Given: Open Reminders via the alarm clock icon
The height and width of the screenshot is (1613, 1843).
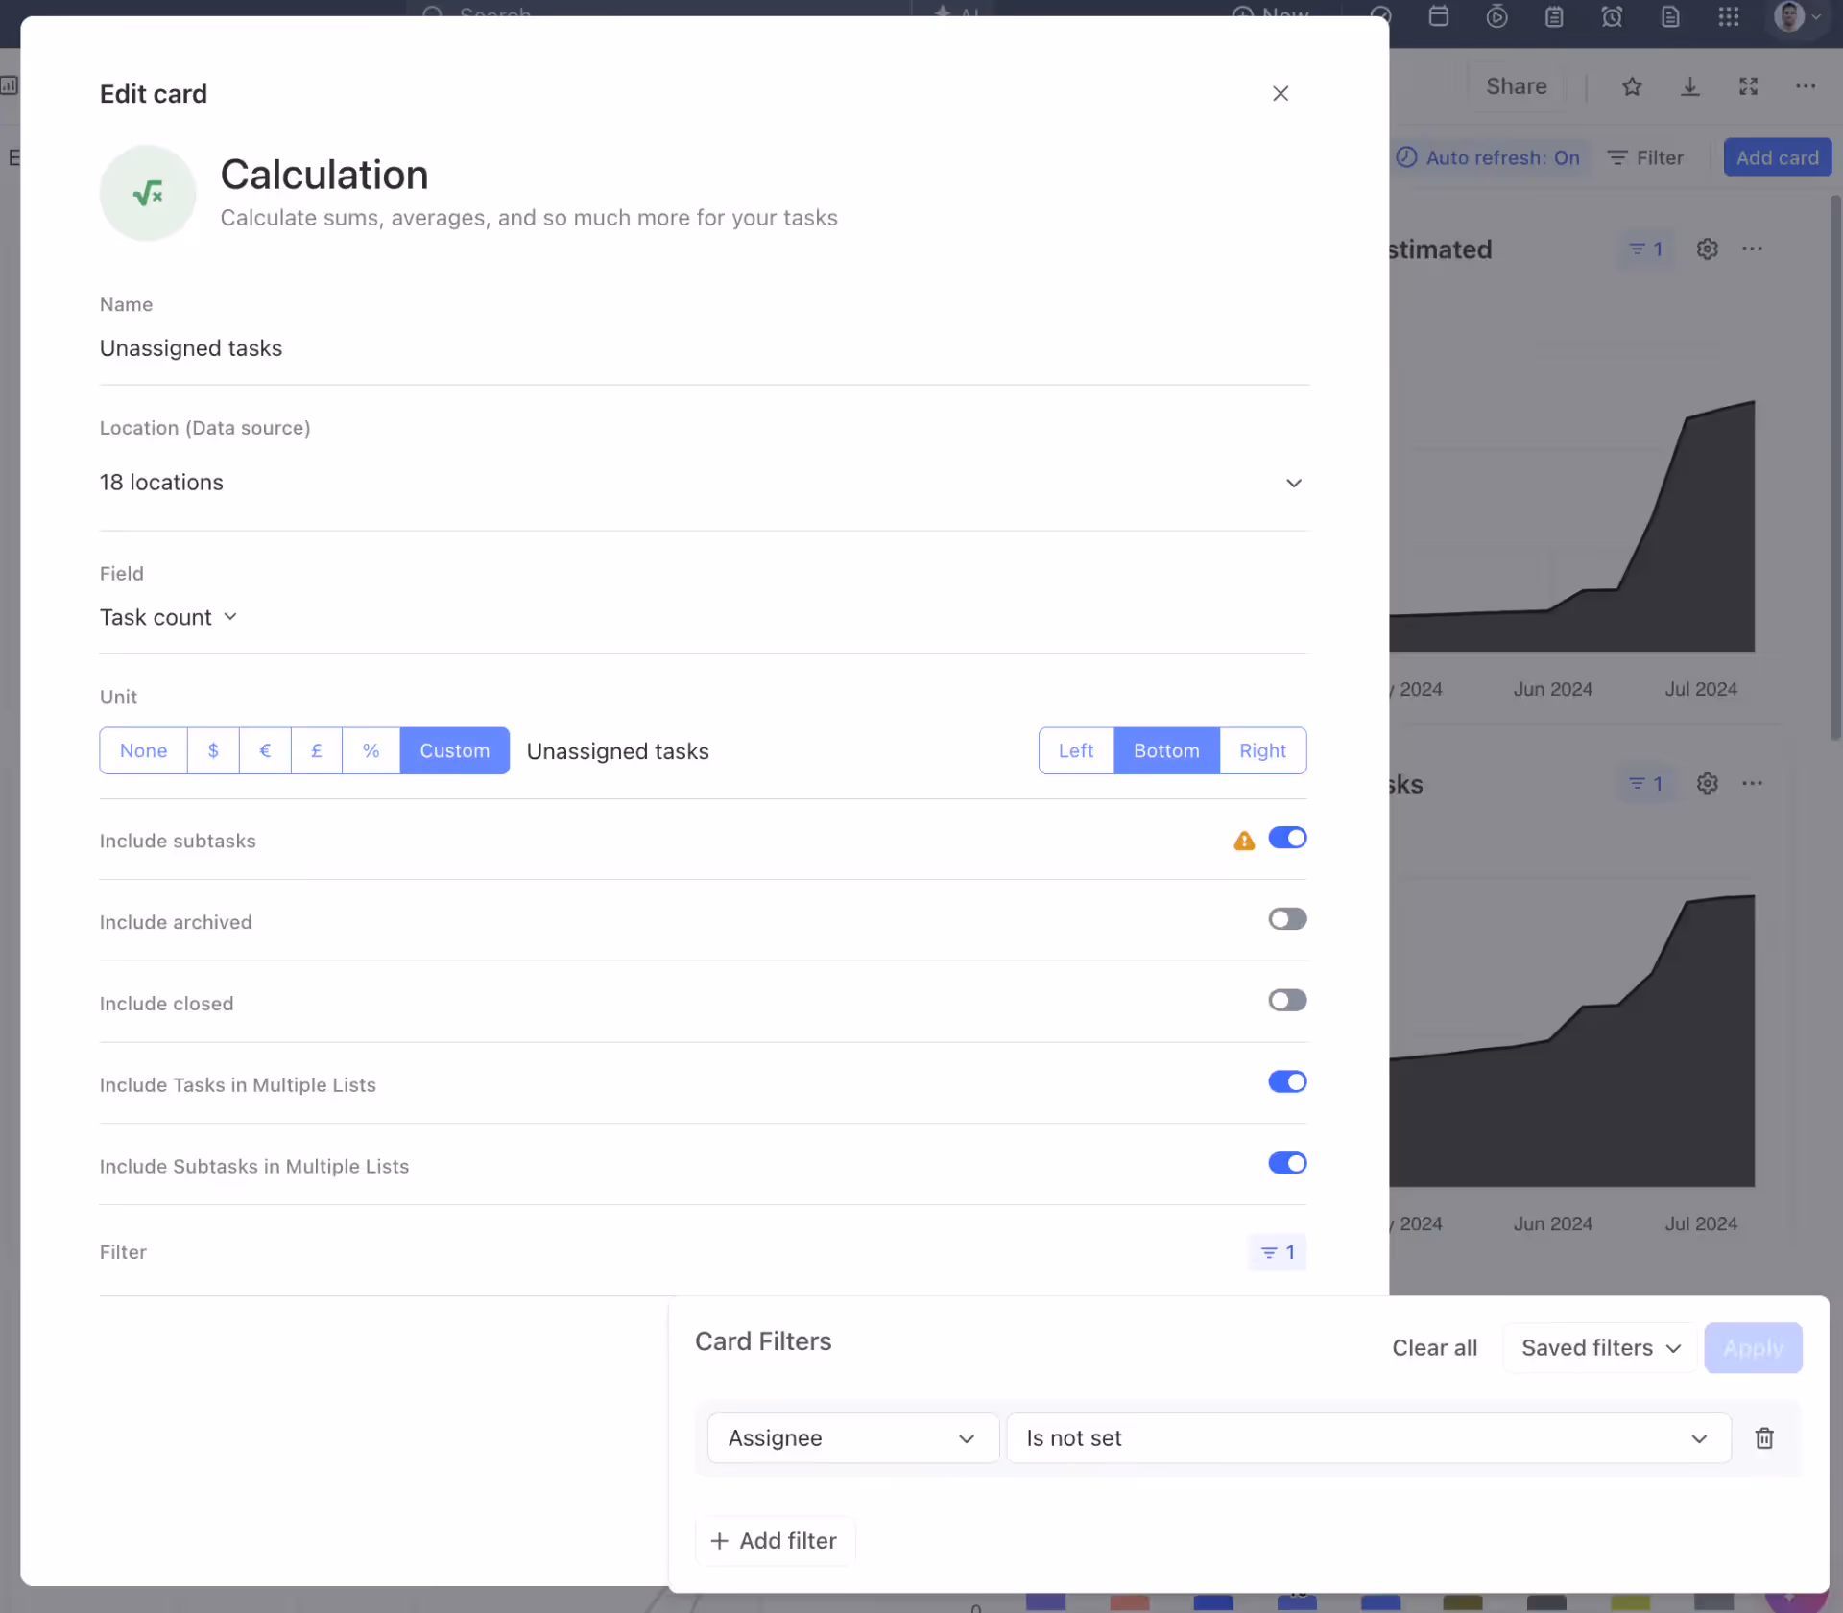Looking at the screenshot, I should 1612,16.
